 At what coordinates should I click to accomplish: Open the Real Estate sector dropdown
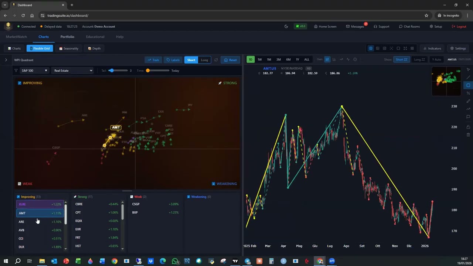[x=72, y=71]
